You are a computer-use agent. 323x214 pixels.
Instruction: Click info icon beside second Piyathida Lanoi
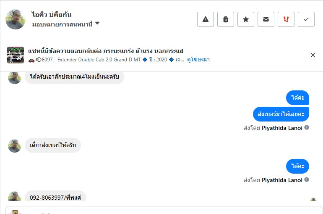[307, 180]
